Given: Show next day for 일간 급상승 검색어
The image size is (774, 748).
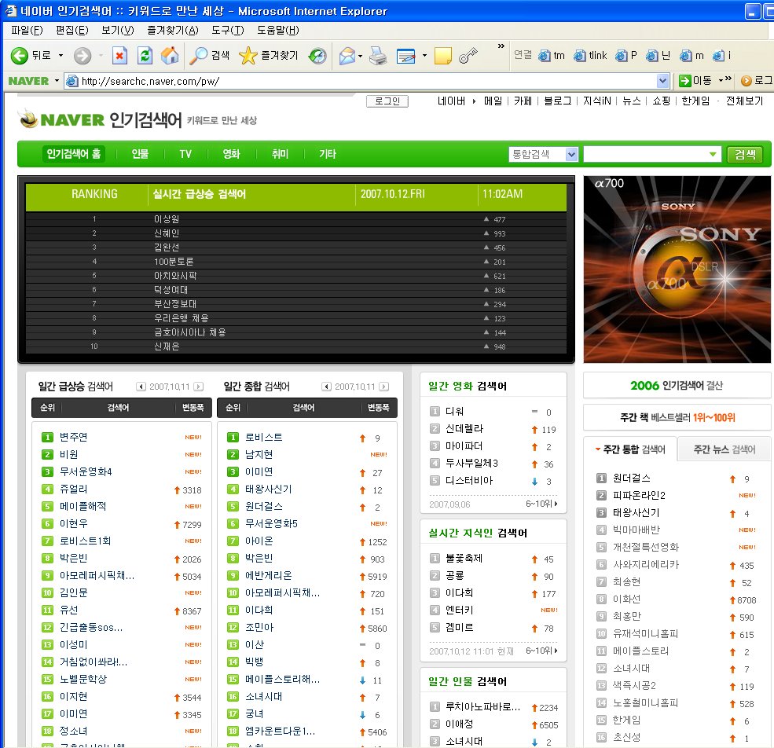Looking at the screenshot, I should coord(199,387).
